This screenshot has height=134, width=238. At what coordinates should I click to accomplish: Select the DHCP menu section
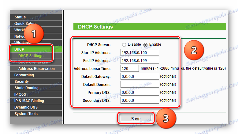[x=36, y=49]
